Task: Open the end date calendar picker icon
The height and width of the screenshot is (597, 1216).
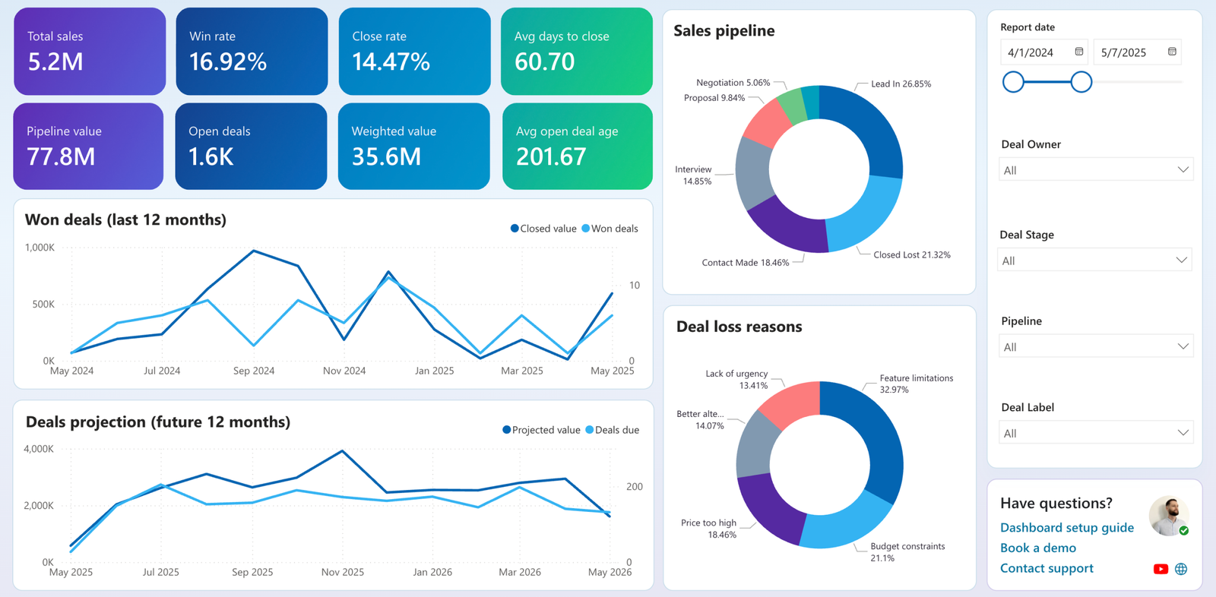Action: click(x=1172, y=52)
